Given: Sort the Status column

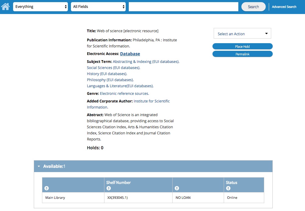Looking at the screenshot, I should 228,188.
